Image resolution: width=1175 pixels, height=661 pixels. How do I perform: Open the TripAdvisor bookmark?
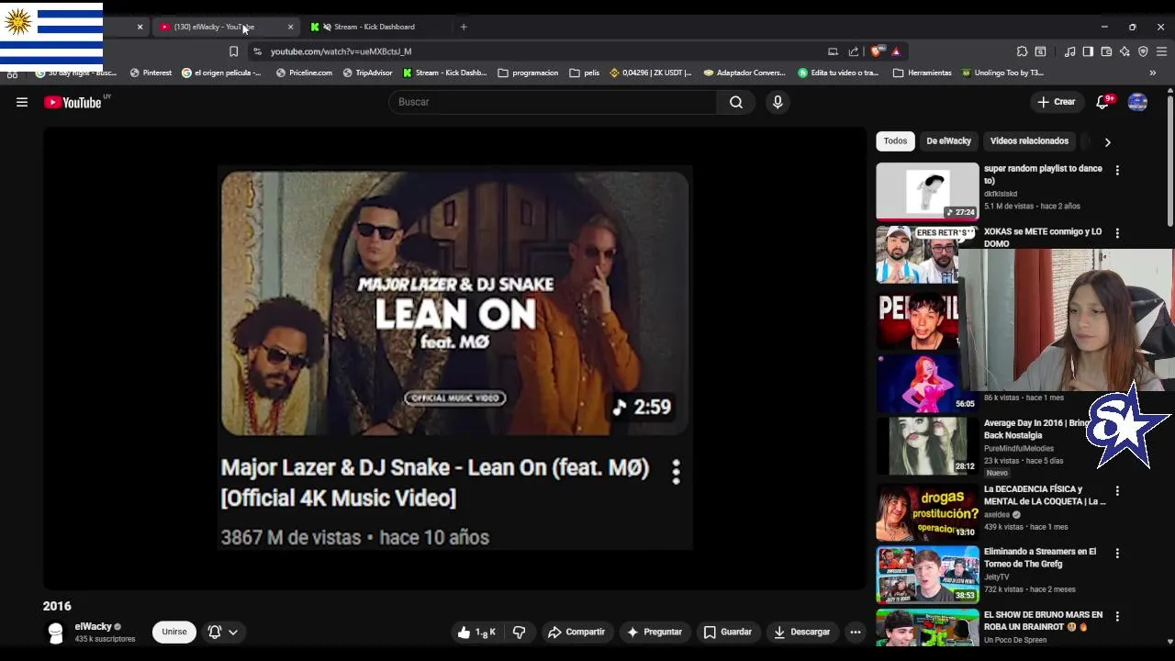[367, 73]
